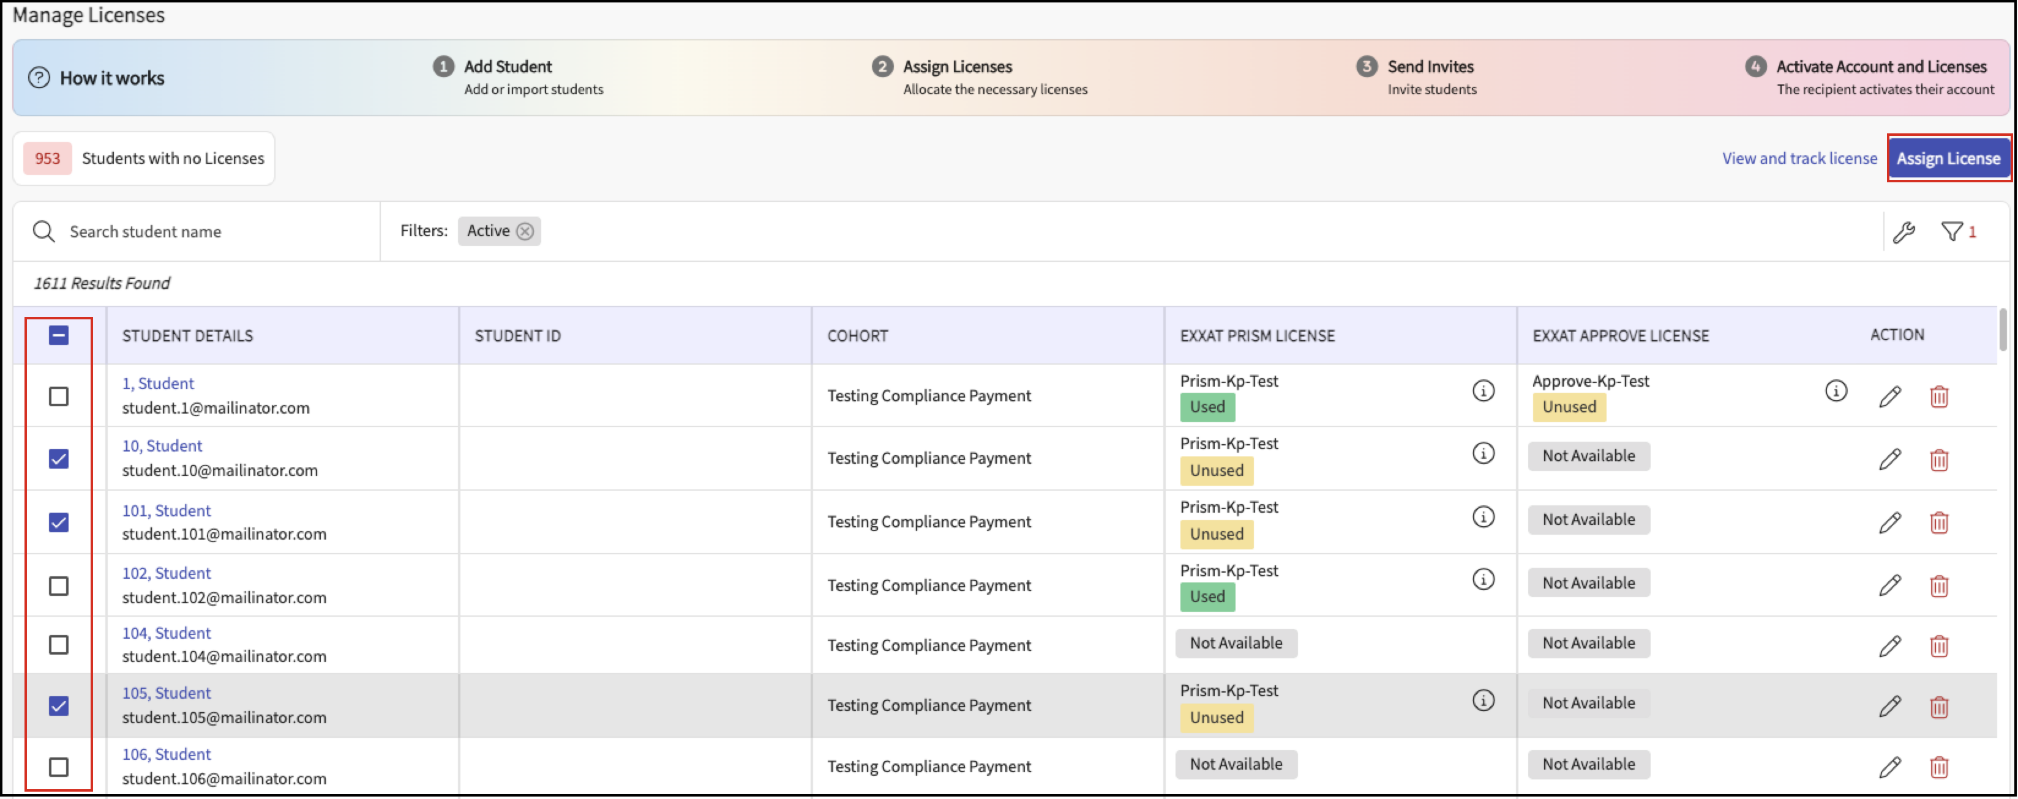This screenshot has height=799, width=2018.
Task: Open Prism license info for student 101
Action: click(x=1483, y=518)
